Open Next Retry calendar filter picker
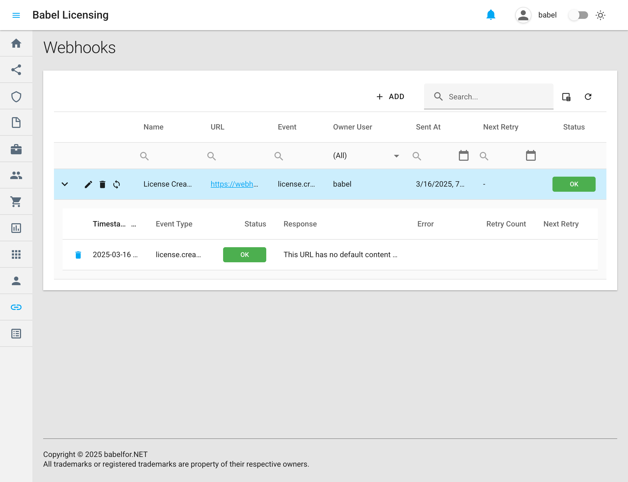This screenshot has height=482, width=628. pyautogui.click(x=531, y=155)
